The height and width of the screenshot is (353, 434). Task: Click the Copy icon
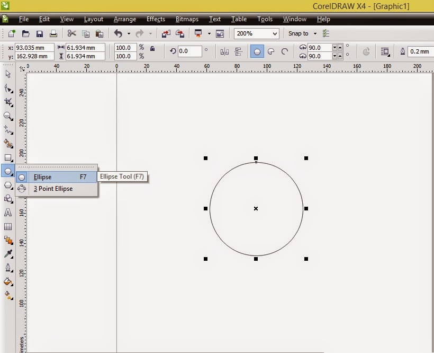pos(86,34)
